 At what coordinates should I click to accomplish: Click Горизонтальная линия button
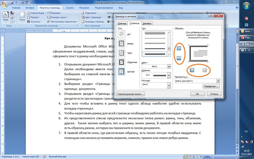tap(131, 94)
